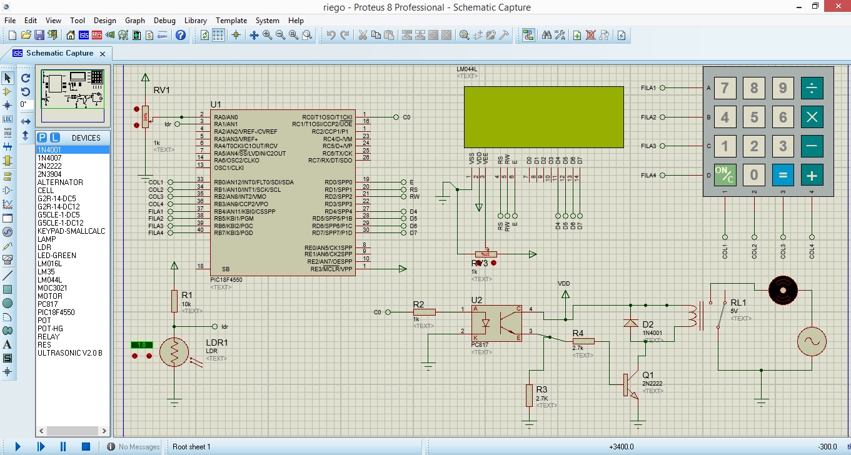
Task: Step the simulation frame by frame
Action: pos(41,446)
